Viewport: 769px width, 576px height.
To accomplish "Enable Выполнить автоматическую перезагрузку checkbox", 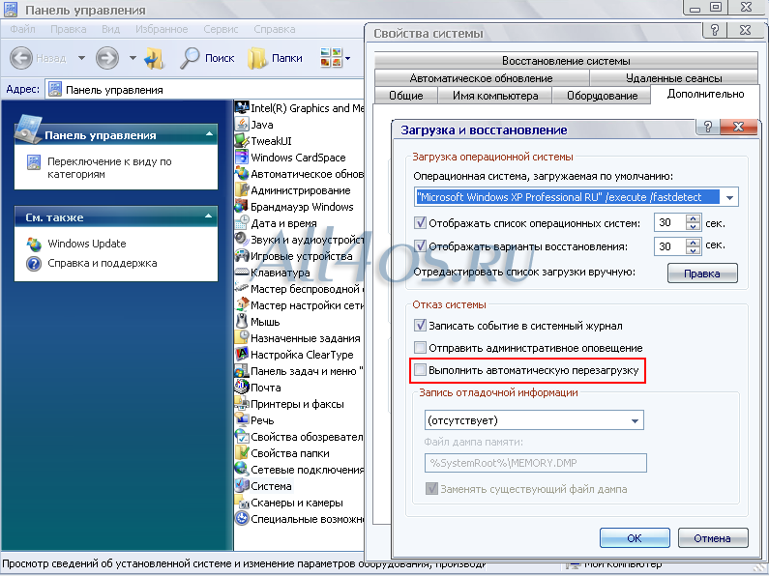I will tap(420, 370).
